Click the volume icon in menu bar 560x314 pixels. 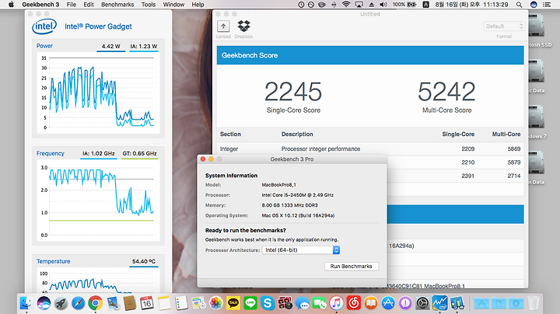[x=383, y=5]
